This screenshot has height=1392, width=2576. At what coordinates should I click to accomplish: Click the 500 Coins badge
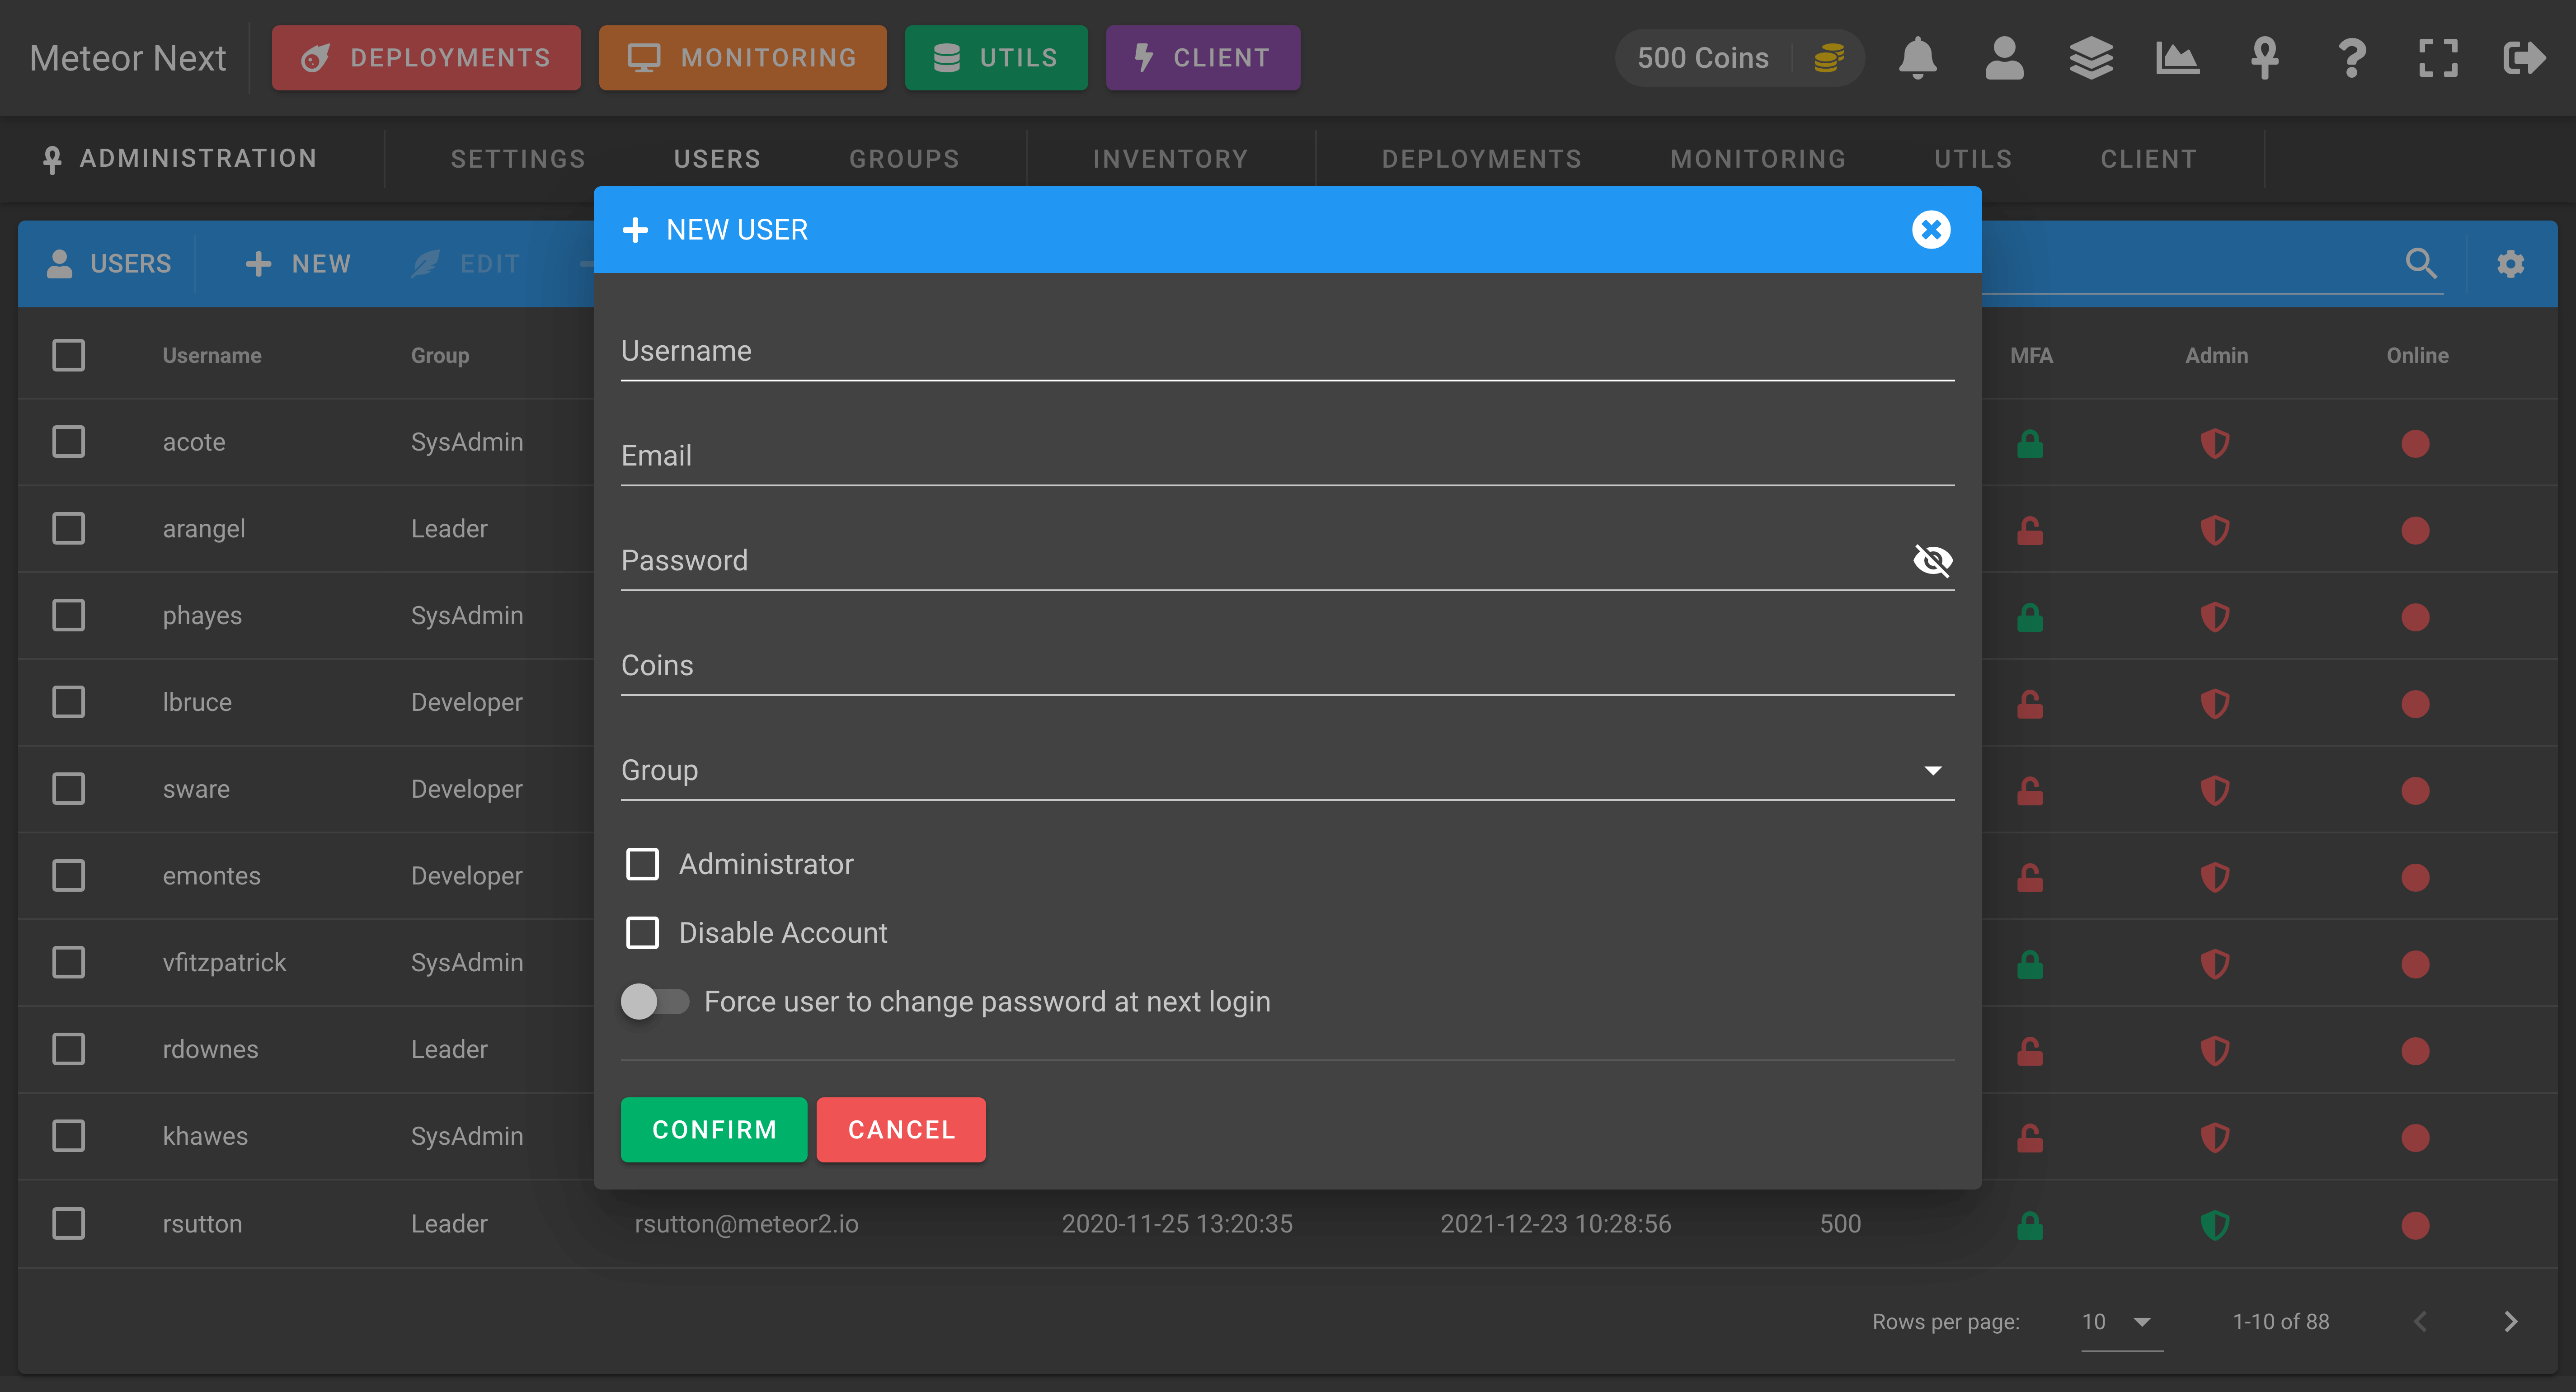[x=1740, y=58]
